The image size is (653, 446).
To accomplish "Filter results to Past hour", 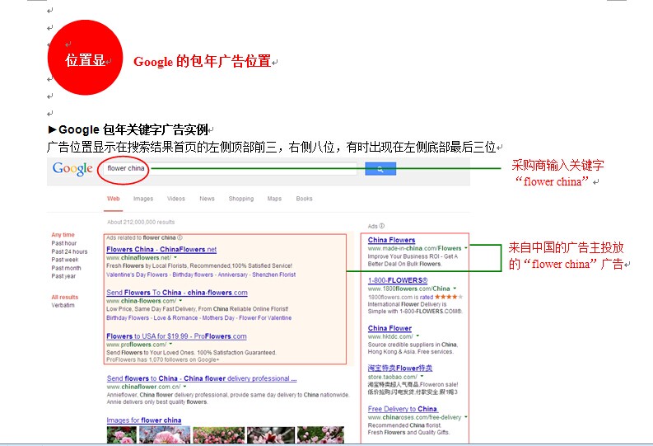I will (x=64, y=243).
